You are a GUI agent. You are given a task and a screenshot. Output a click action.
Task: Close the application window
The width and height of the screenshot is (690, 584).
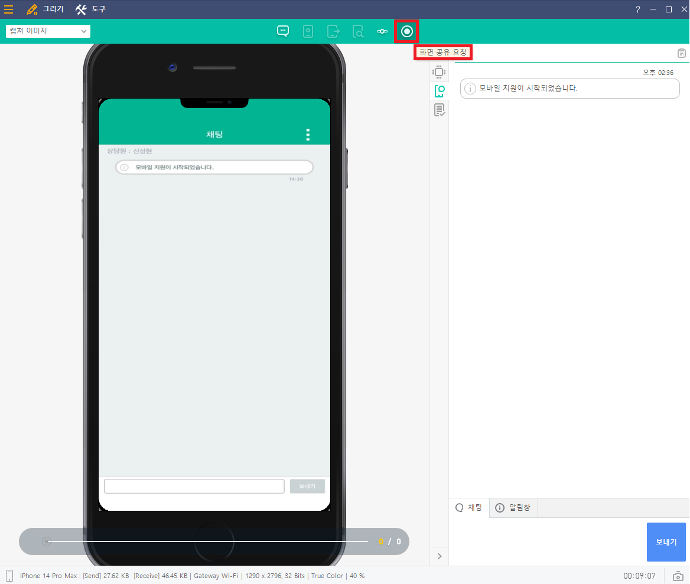coord(684,9)
